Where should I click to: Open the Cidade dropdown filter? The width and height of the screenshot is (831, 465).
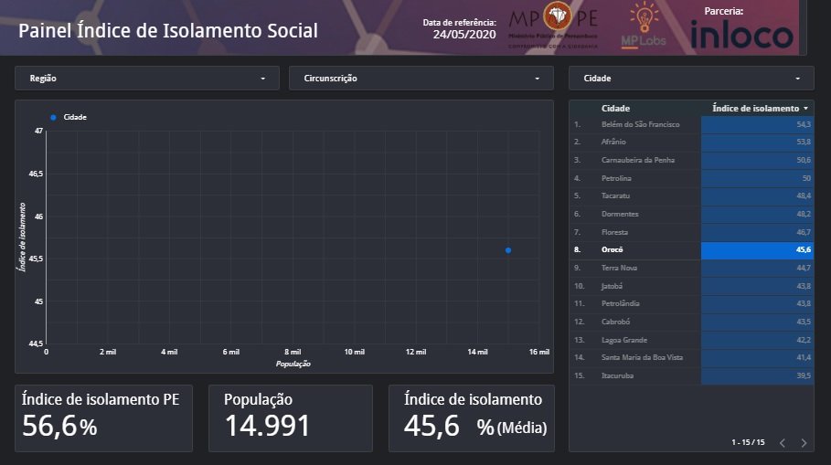coord(690,79)
